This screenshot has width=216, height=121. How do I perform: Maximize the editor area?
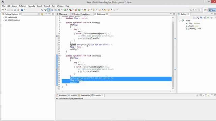(x=174, y=14)
